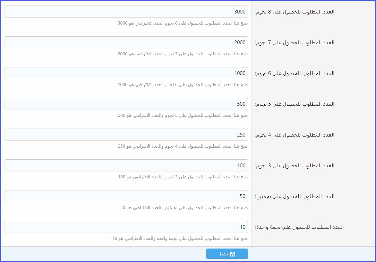Click the two-stars threshold input showing 50
This screenshot has height=262, width=376.
(126, 196)
